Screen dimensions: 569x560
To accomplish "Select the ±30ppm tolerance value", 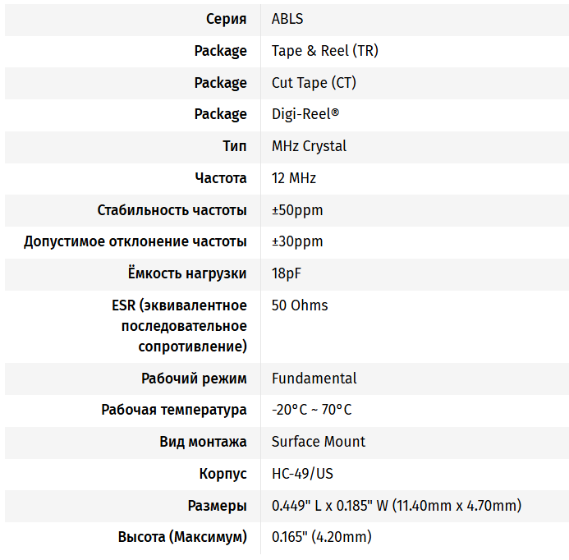I will tap(297, 241).
